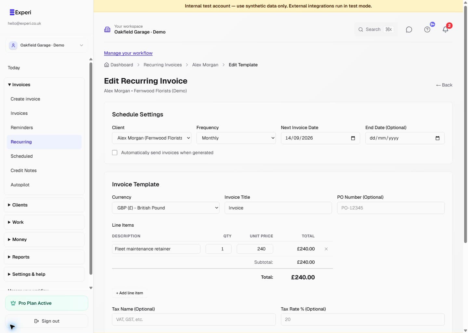The width and height of the screenshot is (468, 333).
Task: Expand the Clients section
Action: tap(44, 205)
